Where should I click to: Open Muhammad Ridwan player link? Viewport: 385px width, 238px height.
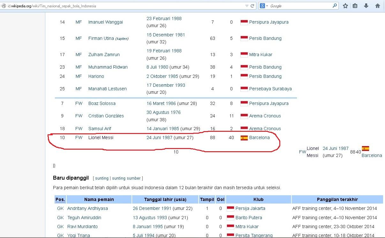pyautogui.click(x=108, y=67)
